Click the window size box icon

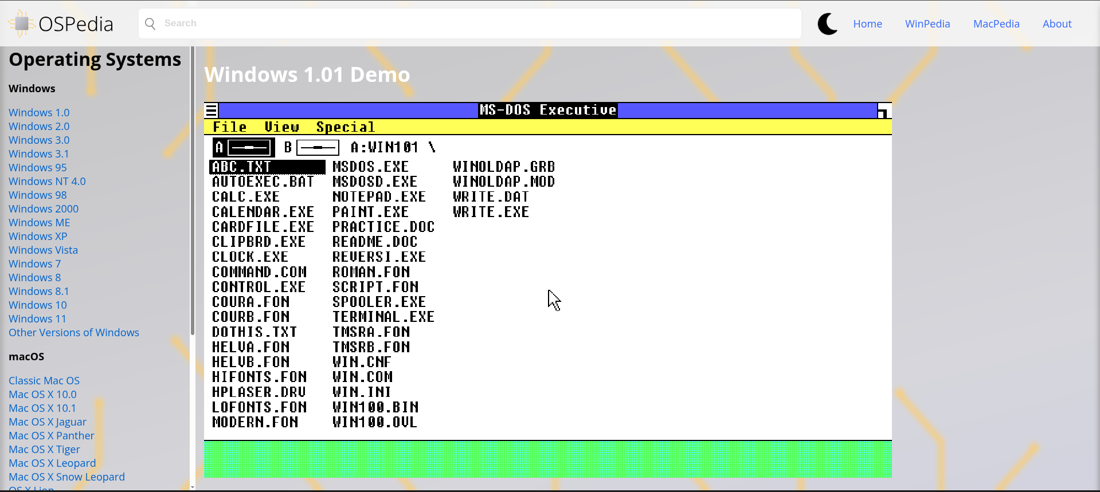click(883, 111)
